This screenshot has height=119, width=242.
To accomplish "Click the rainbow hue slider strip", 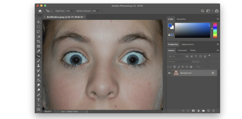I will pyautogui.click(x=215, y=30).
